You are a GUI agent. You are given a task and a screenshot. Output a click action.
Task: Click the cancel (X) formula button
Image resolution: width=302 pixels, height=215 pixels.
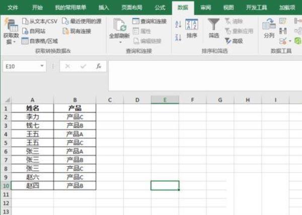coord(67,66)
